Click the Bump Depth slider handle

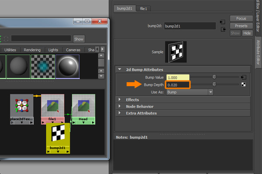214,84
